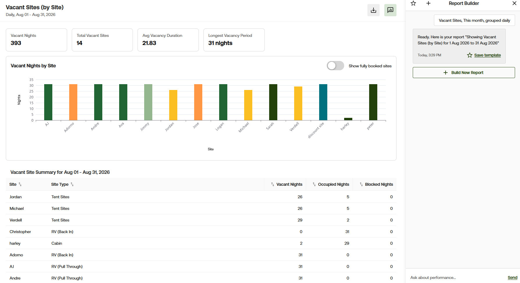Focus the Ask about performance input field
This screenshot has height=283, width=520.
(x=456, y=277)
